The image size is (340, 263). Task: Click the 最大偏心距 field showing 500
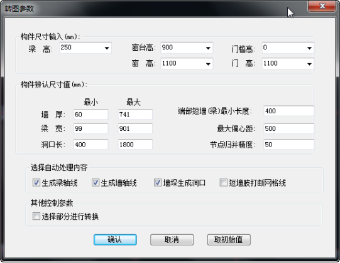point(289,128)
